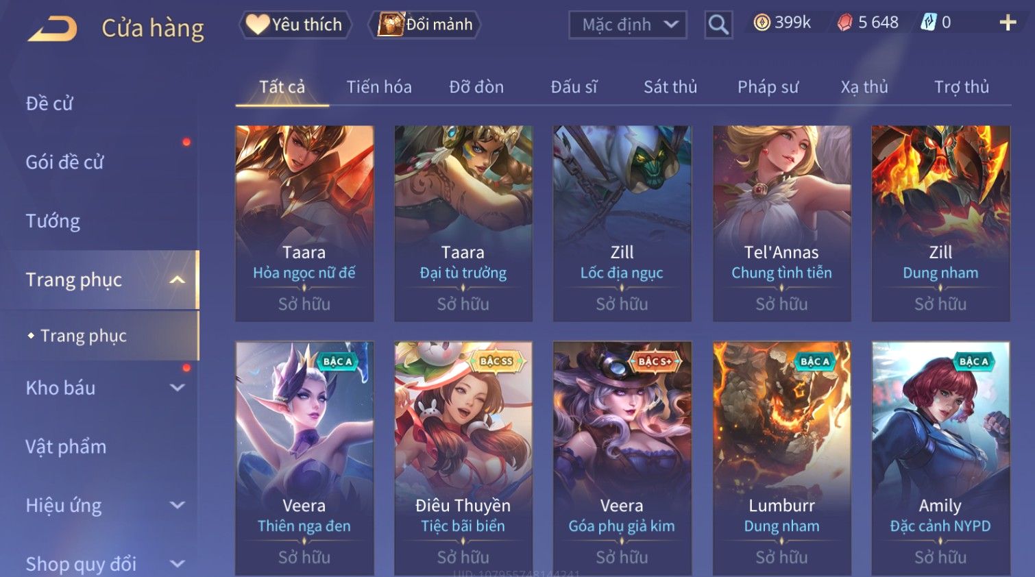Viewport: 1035px width, 577px height.
Task: Switch to the Sát thủ tab
Action: click(670, 87)
